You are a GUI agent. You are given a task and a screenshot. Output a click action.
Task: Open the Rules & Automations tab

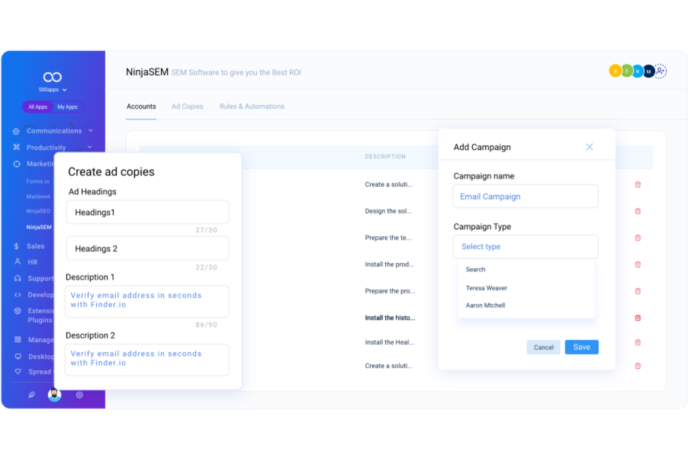click(252, 106)
